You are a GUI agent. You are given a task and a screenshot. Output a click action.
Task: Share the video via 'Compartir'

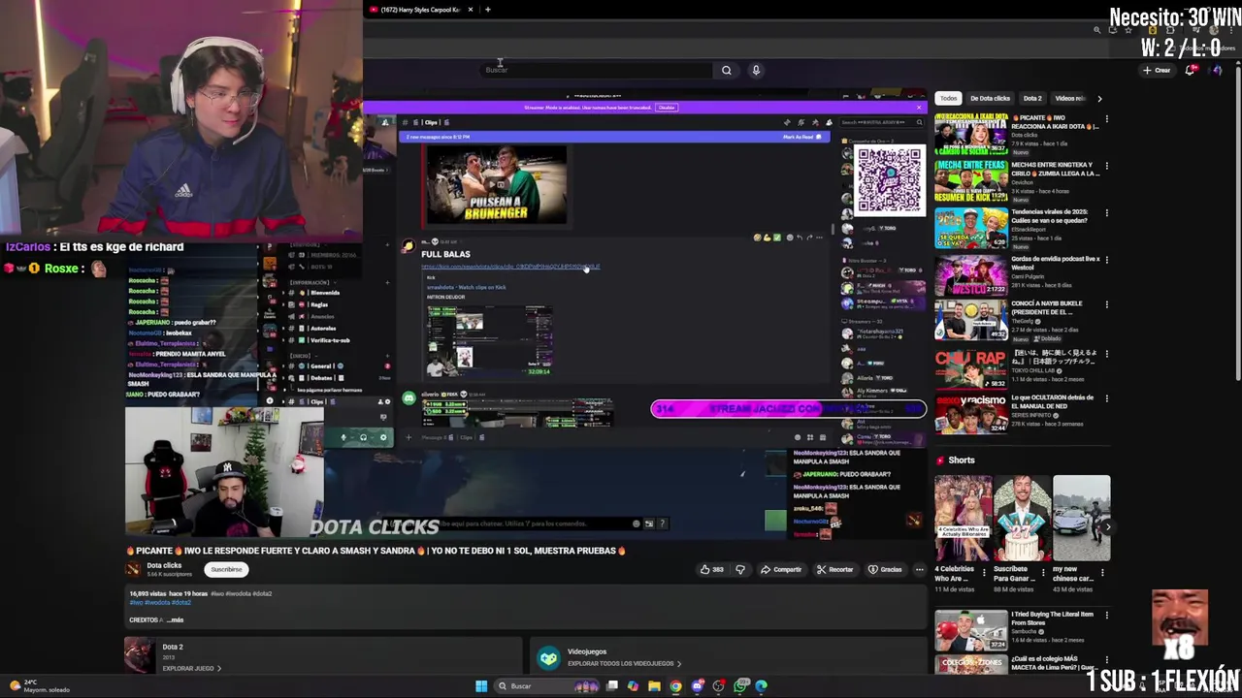point(782,569)
